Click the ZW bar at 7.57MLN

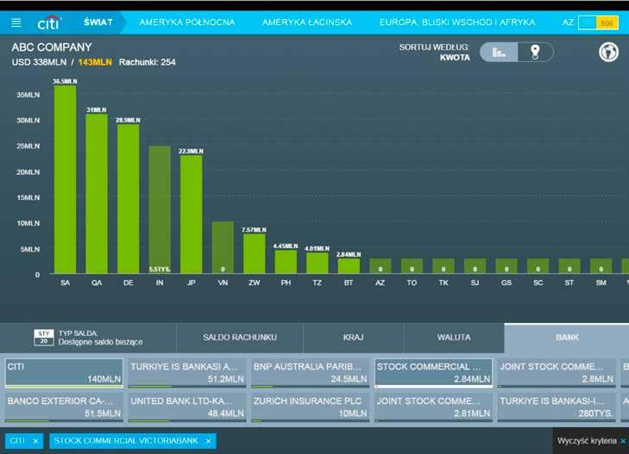click(x=255, y=254)
